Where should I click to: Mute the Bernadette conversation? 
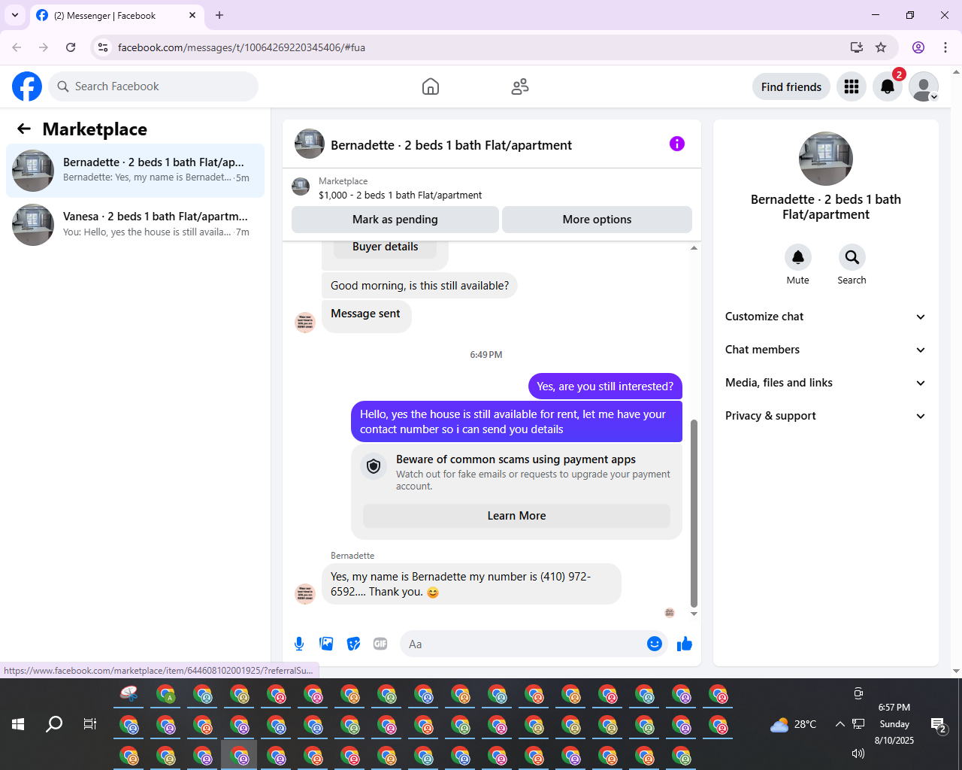pos(798,257)
